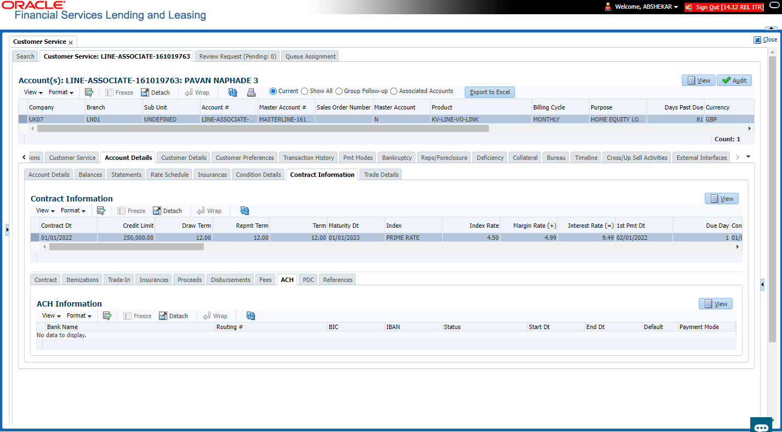Open the View menu in Accounts toolbar
The height and width of the screenshot is (432, 782).
coord(33,93)
